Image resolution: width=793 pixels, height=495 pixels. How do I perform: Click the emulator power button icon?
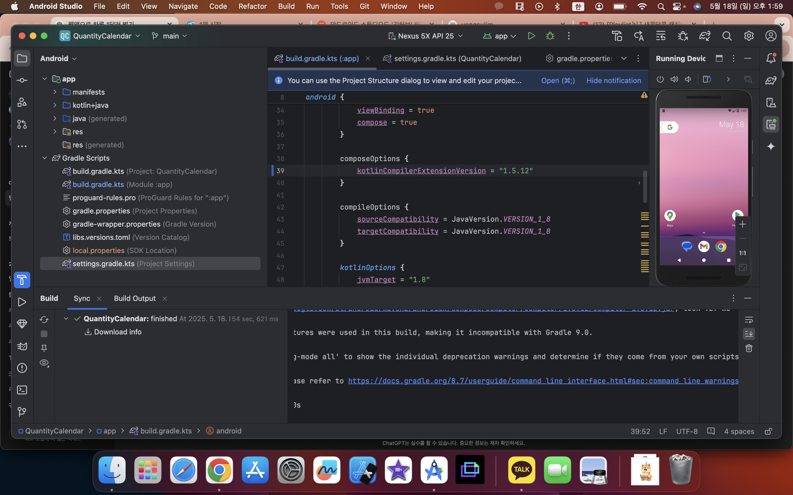(x=660, y=79)
